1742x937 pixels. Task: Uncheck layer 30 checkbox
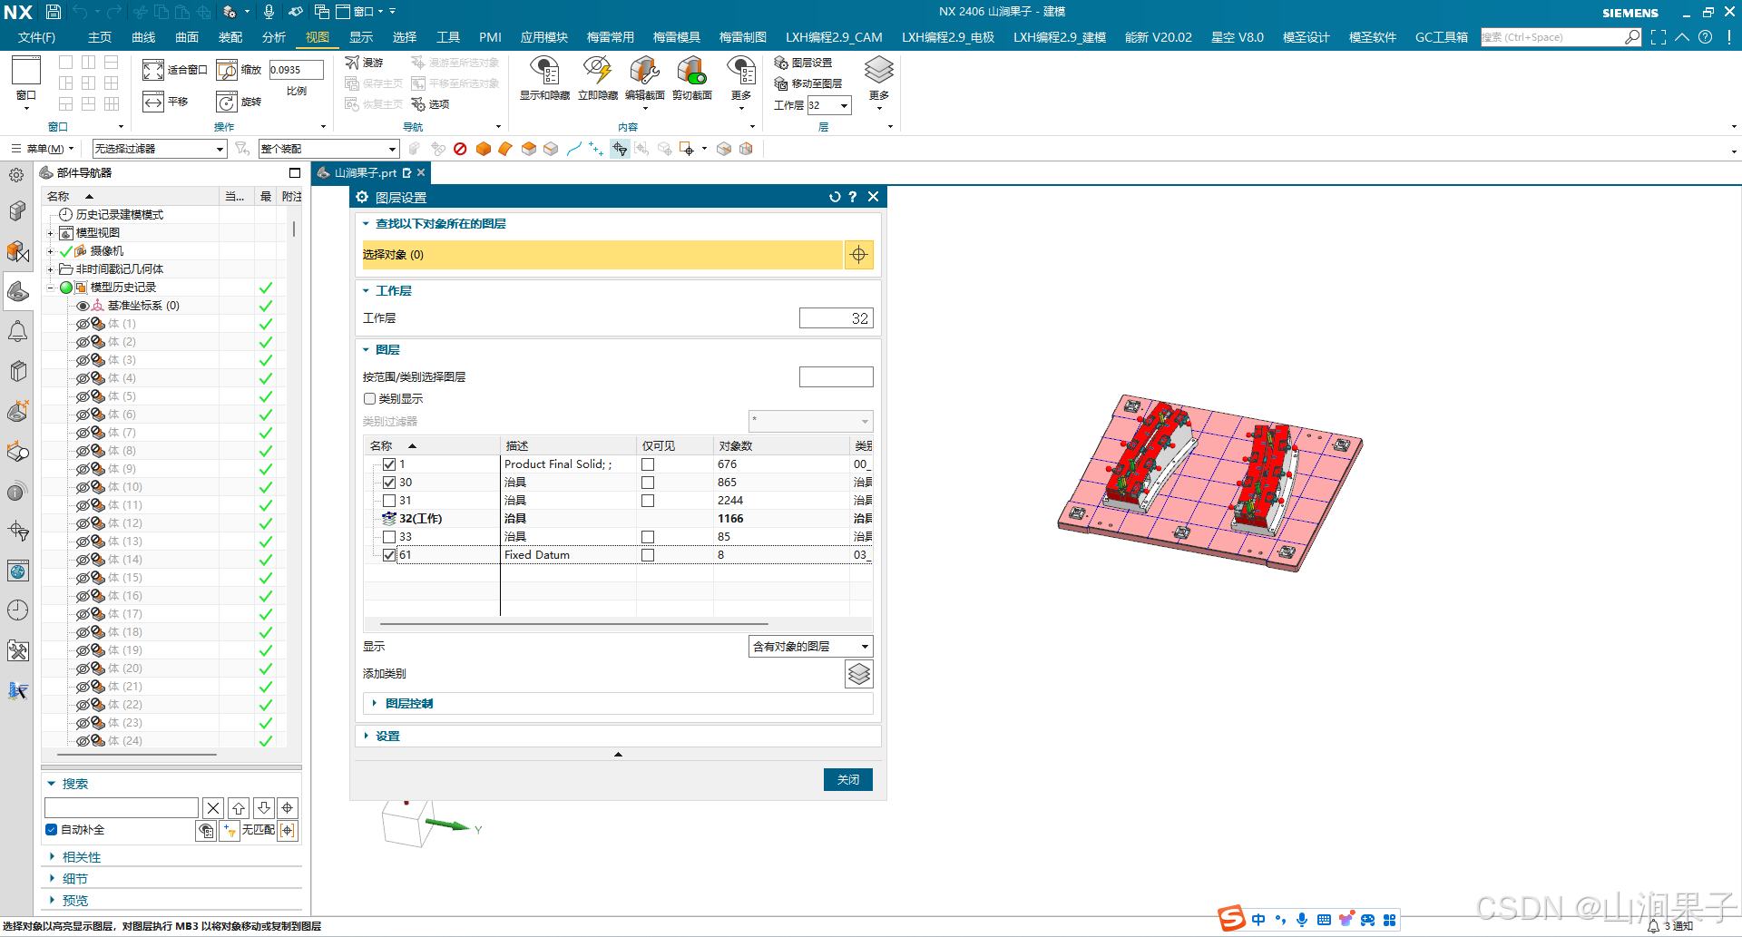[389, 483]
